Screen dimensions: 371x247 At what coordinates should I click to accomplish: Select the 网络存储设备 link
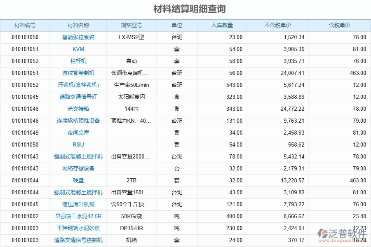point(78,168)
